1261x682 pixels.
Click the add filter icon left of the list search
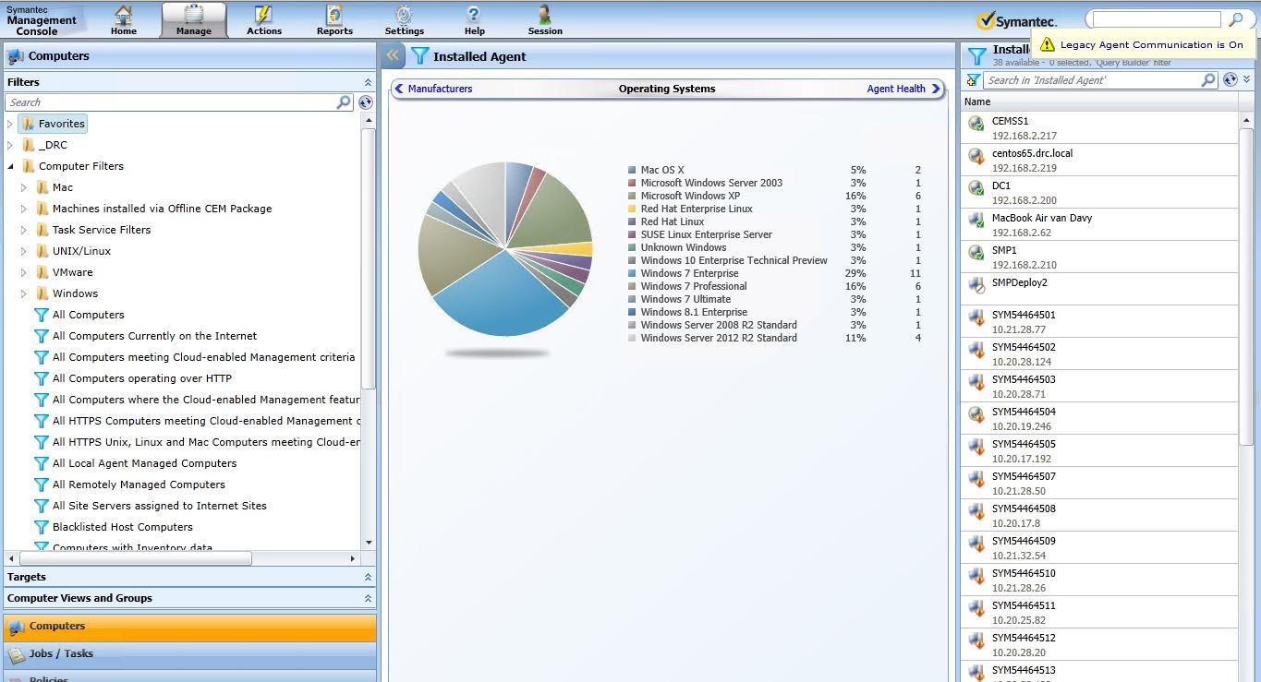click(973, 80)
